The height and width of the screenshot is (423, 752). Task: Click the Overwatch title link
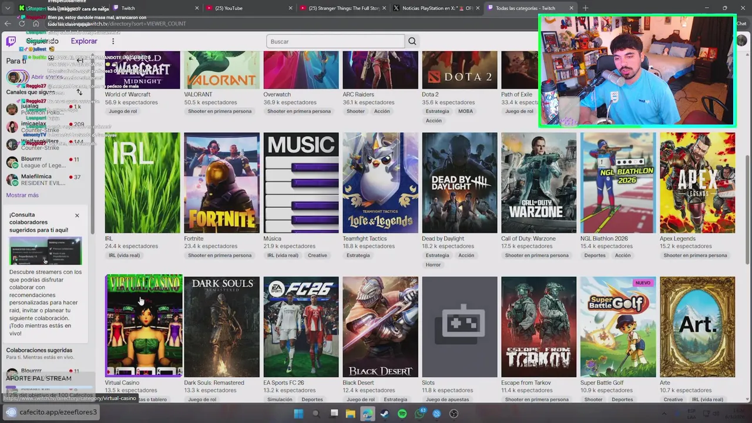[277, 94]
